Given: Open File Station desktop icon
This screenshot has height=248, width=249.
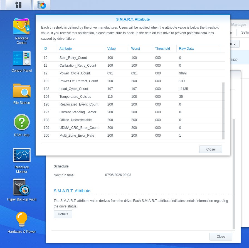Looking at the screenshot, I should point(22,94).
